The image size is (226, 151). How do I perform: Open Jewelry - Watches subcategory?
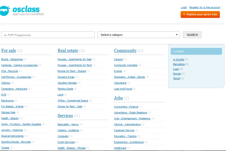[x=12, y=130]
